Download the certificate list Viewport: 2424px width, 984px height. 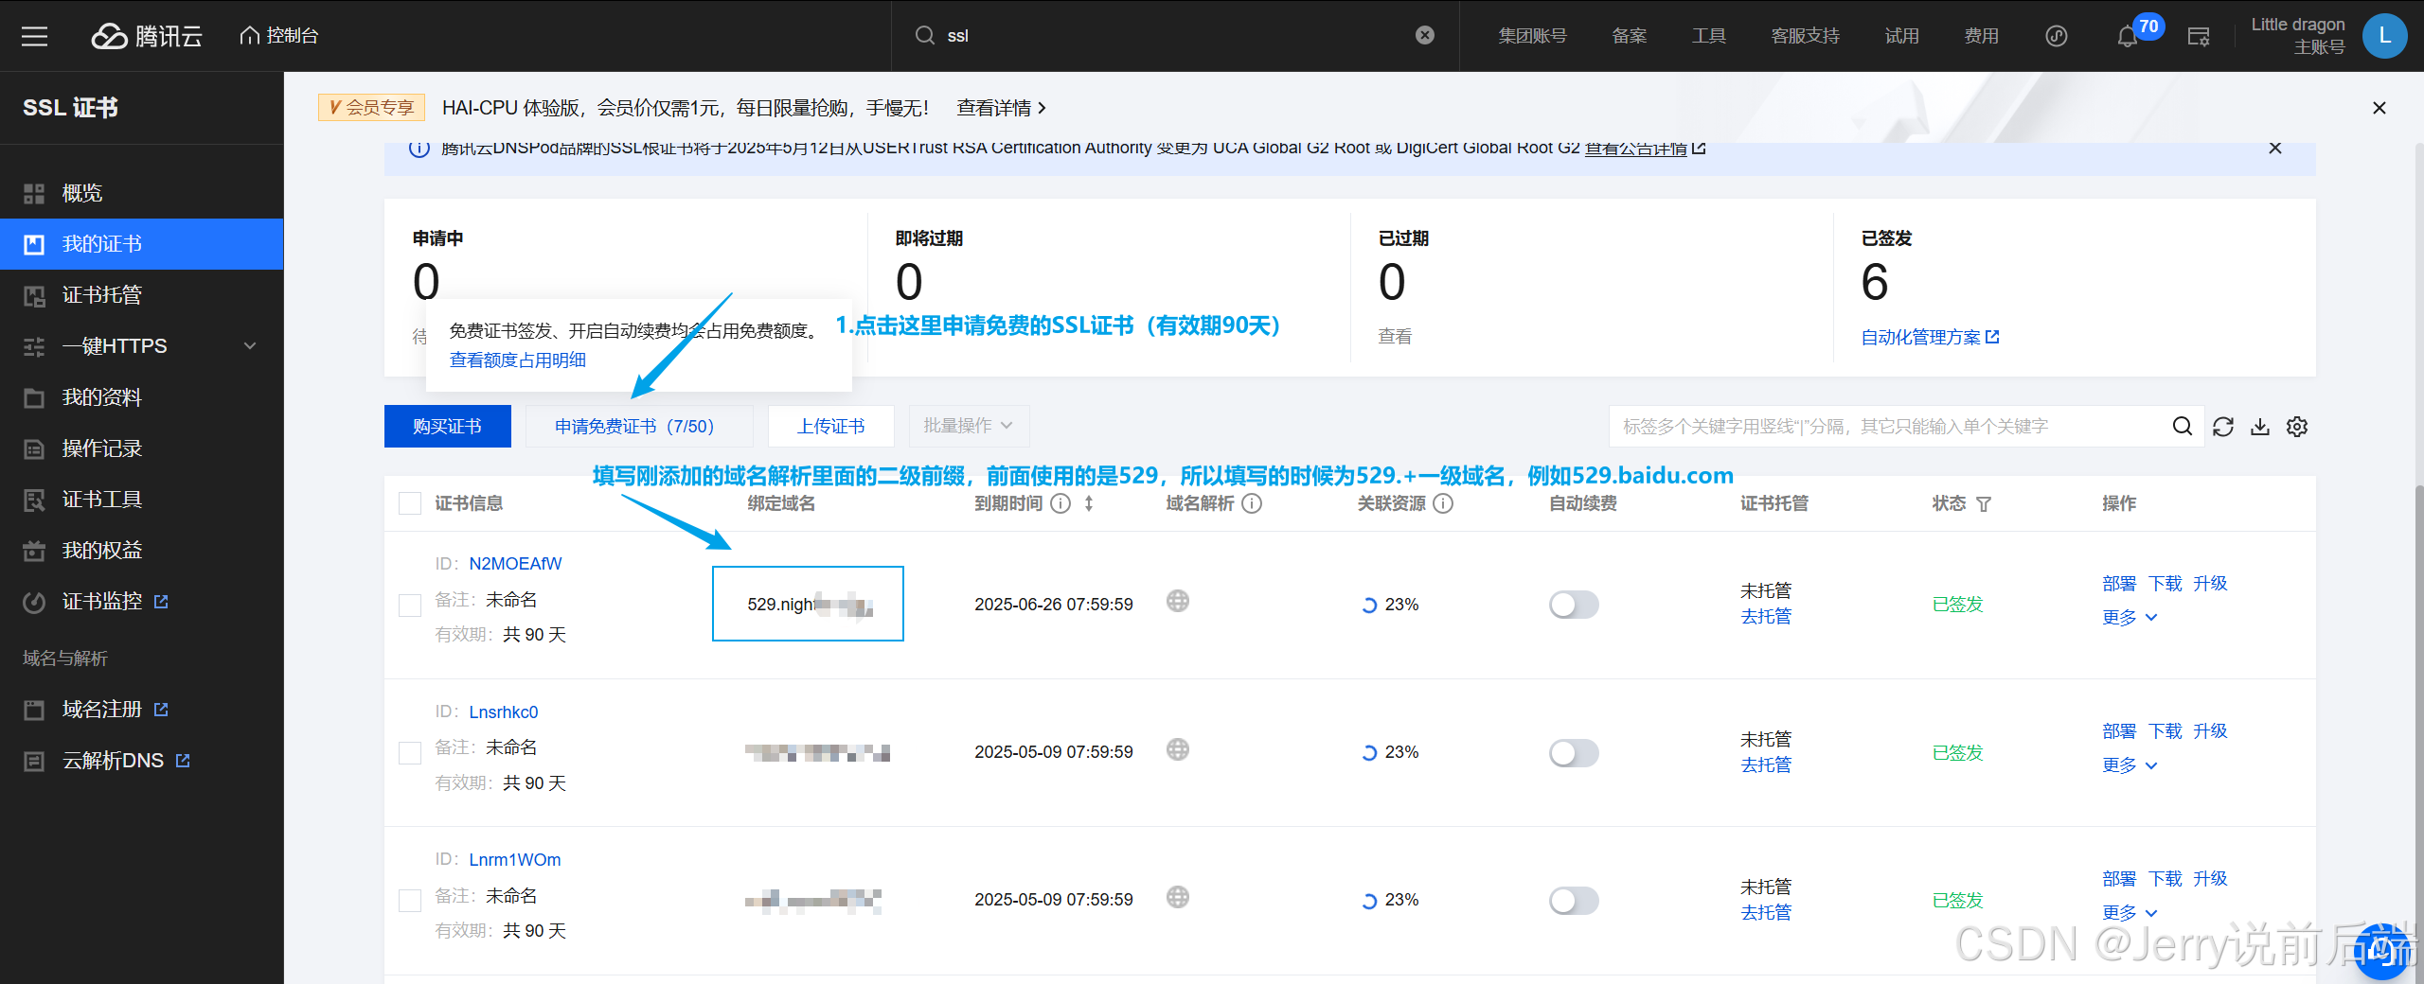click(2259, 427)
